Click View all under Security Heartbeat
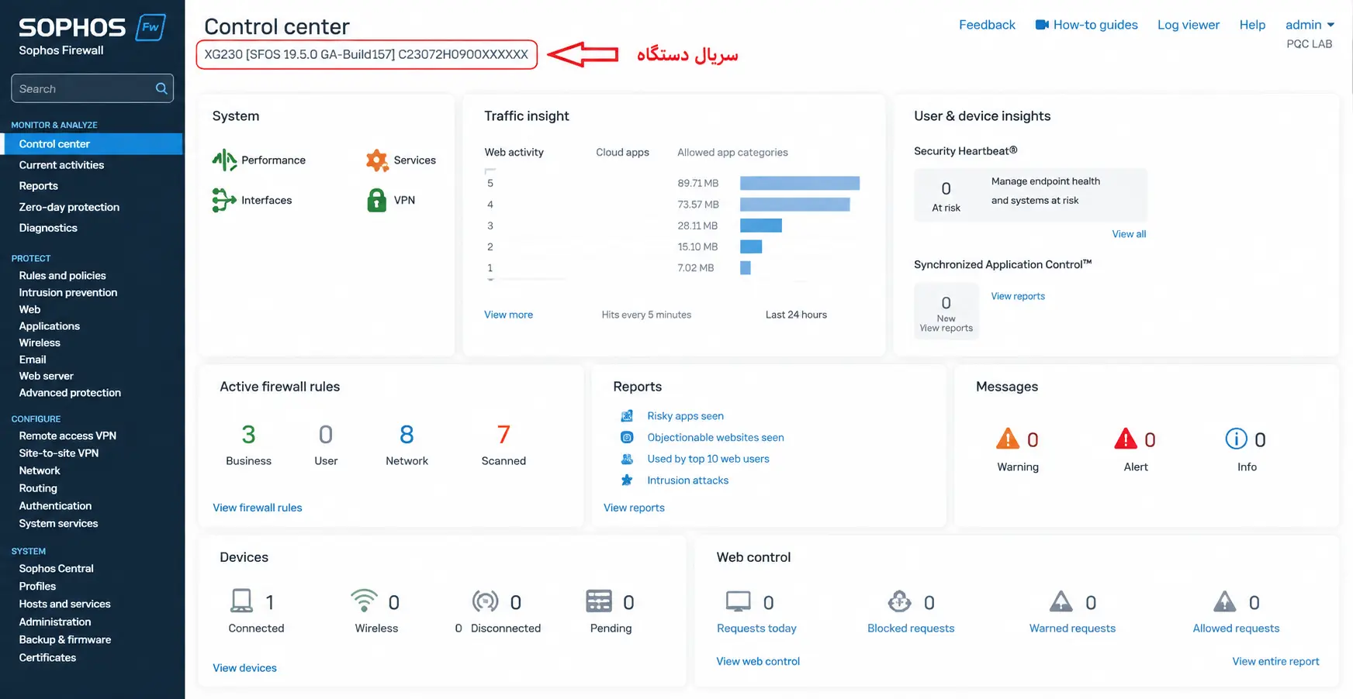Image resolution: width=1353 pixels, height=699 pixels. [1129, 234]
